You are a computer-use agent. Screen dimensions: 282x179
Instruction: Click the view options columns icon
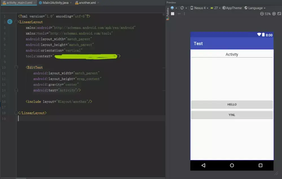pos(173,14)
